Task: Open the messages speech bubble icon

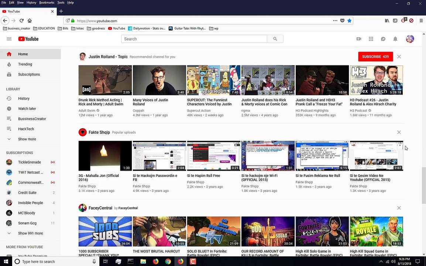Action: (x=383, y=39)
